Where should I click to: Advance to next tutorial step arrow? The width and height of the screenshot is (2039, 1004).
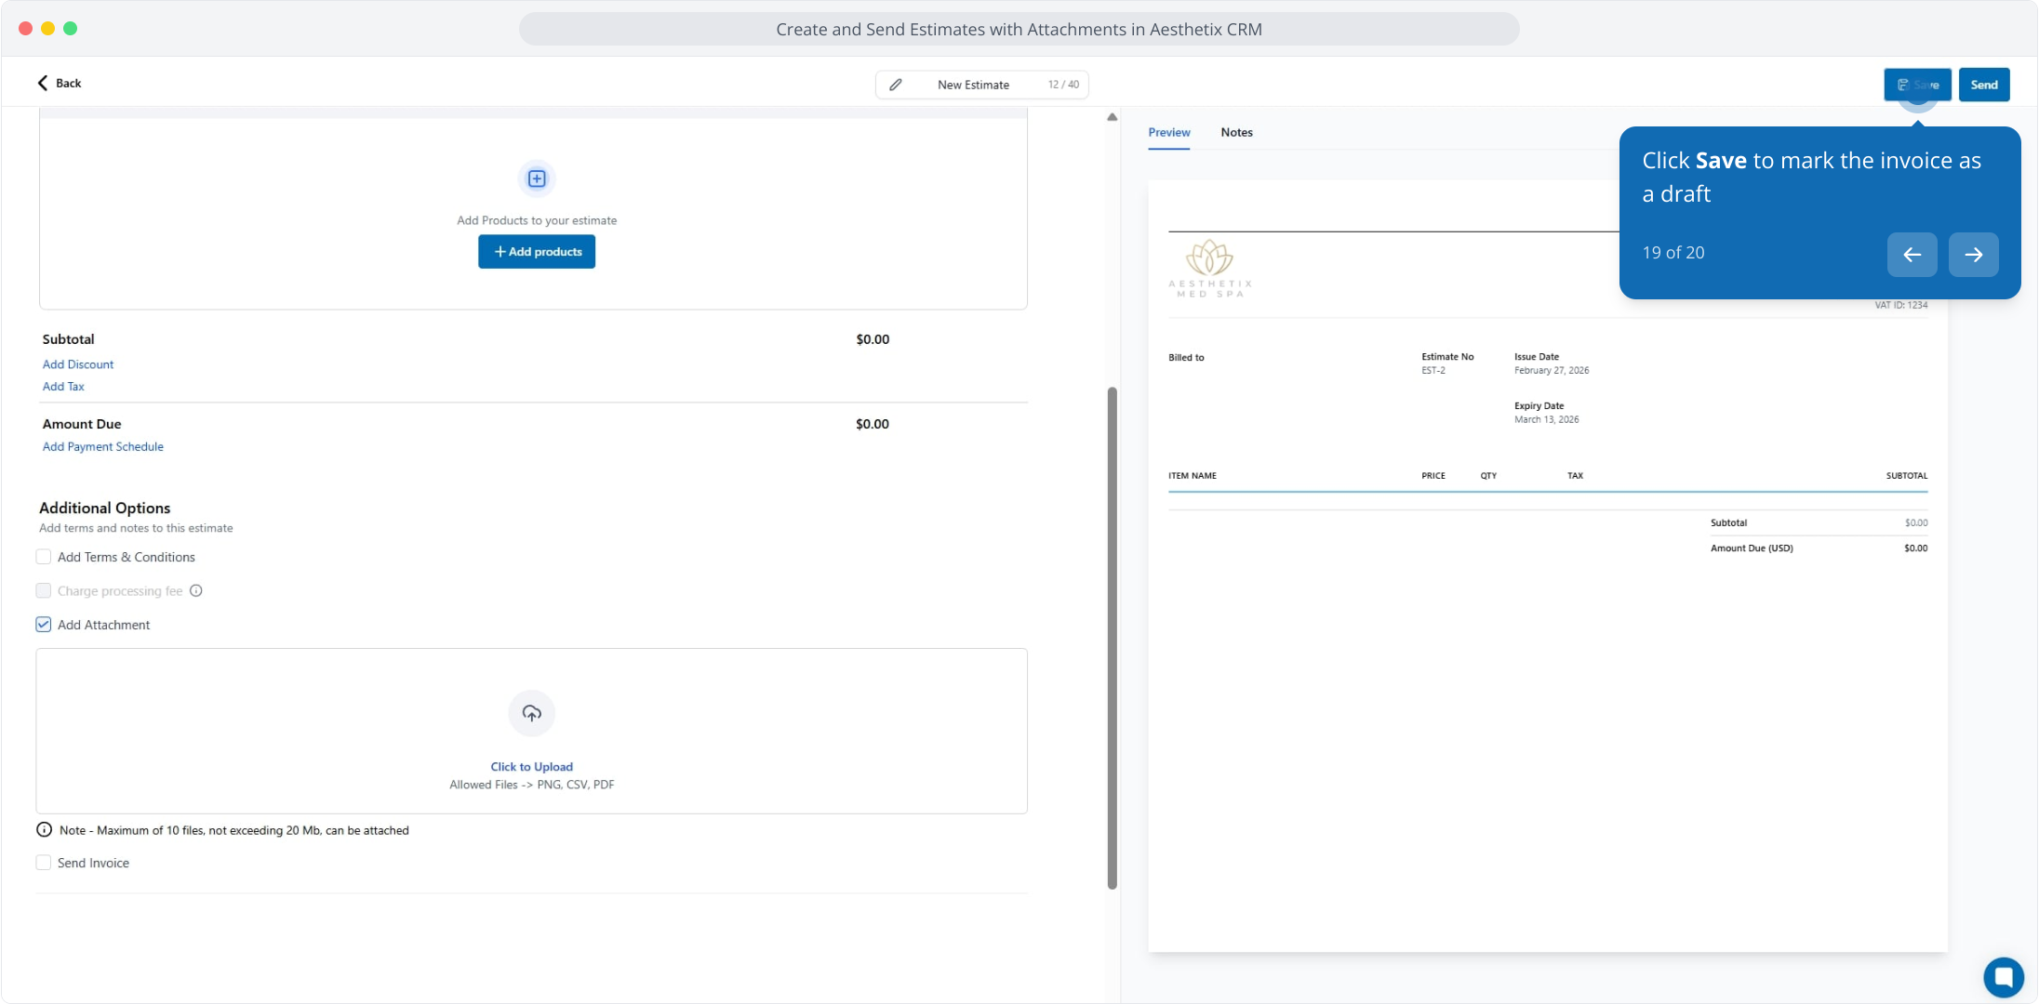click(x=1973, y=255)
